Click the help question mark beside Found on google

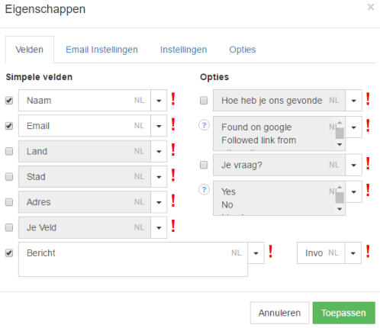204,125
